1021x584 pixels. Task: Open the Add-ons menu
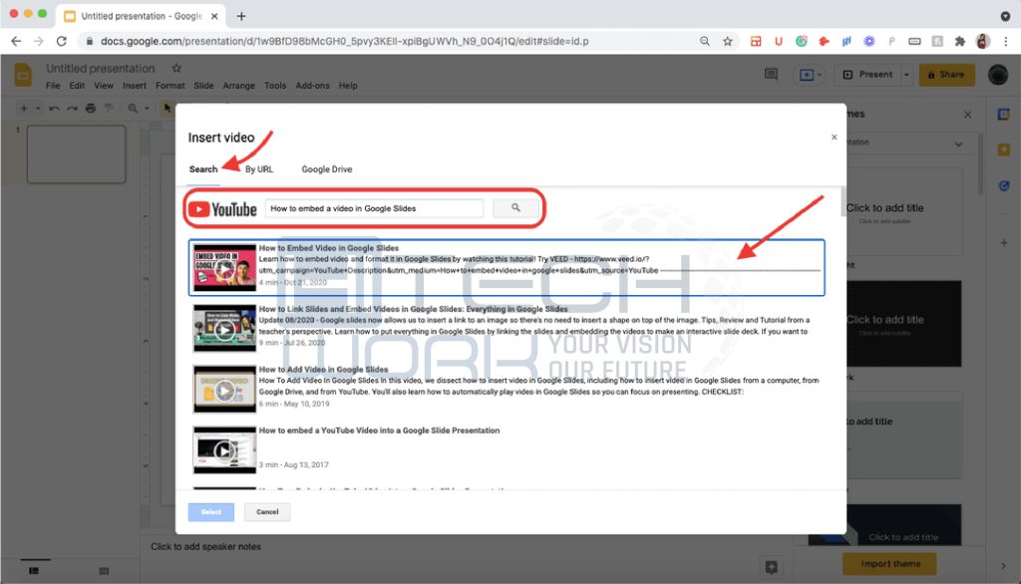(312, 86)
